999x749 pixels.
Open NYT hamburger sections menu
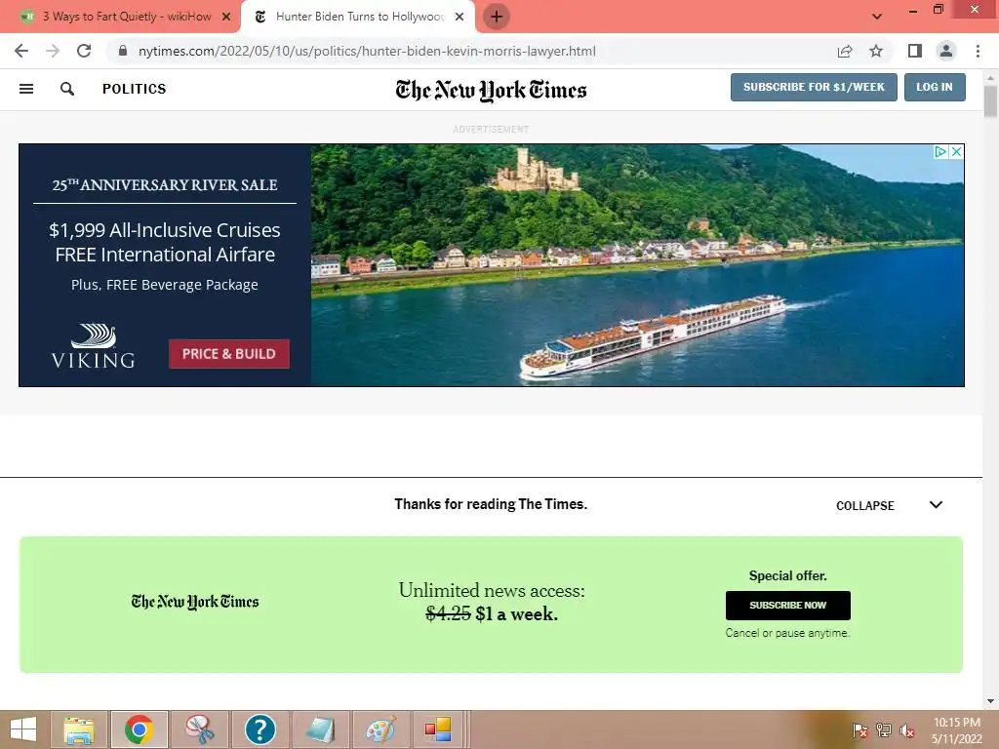click(26, 89)
